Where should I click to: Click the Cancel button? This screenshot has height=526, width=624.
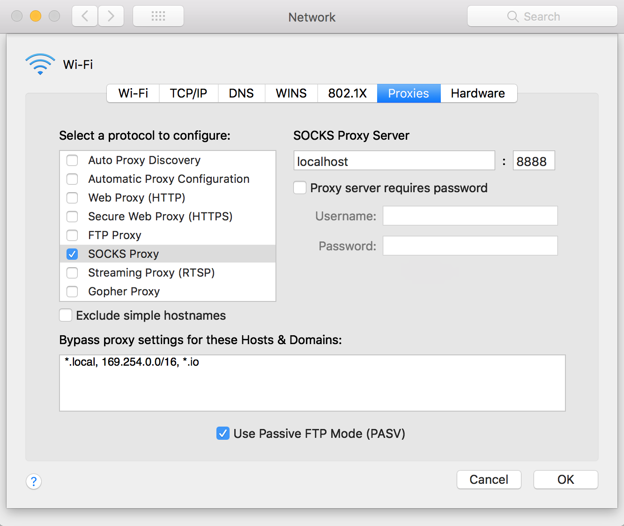[x=489, y=479]
